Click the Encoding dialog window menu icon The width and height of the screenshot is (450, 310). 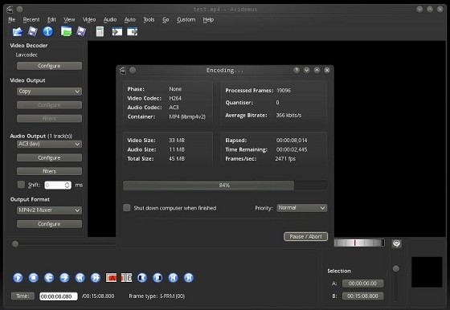[x=123, y=70]
